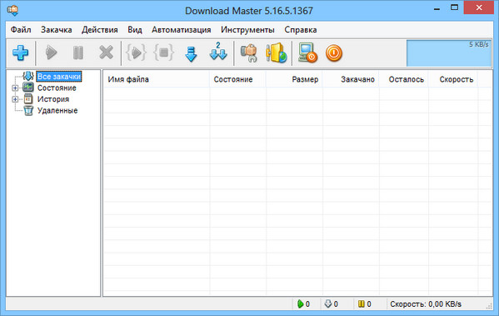Select the Удаленные category label

coord(57,111)
